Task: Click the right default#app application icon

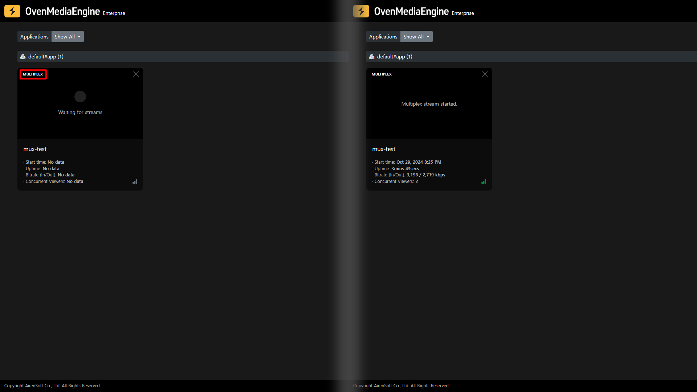Action: pyautogui.click(x=372, y=57)
